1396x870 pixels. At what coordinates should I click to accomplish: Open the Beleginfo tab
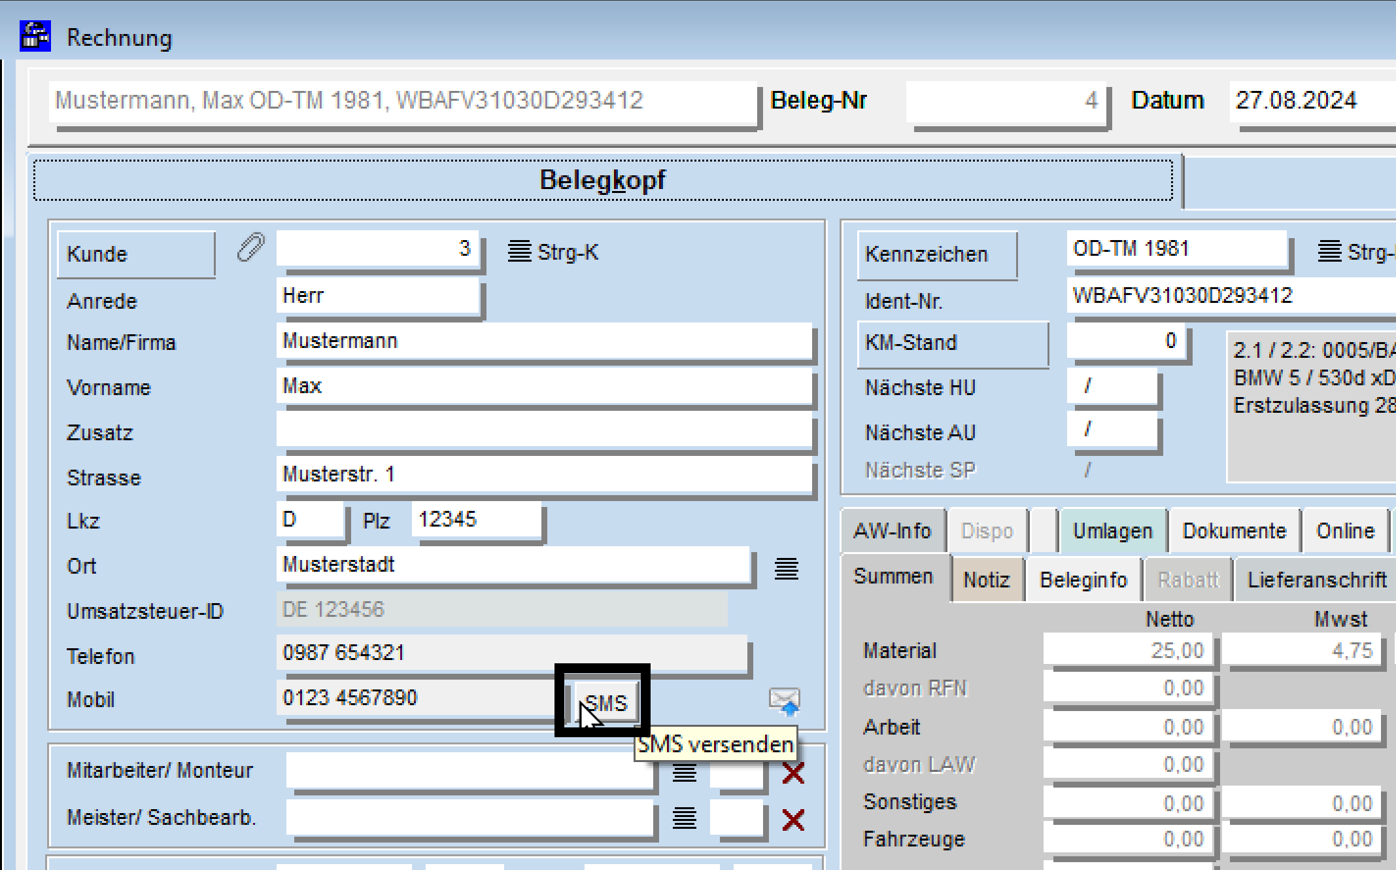click(x=1083, y=580)
